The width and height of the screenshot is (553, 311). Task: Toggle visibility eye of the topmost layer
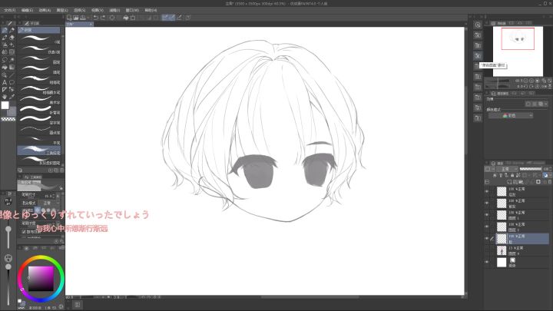point(487,191)
